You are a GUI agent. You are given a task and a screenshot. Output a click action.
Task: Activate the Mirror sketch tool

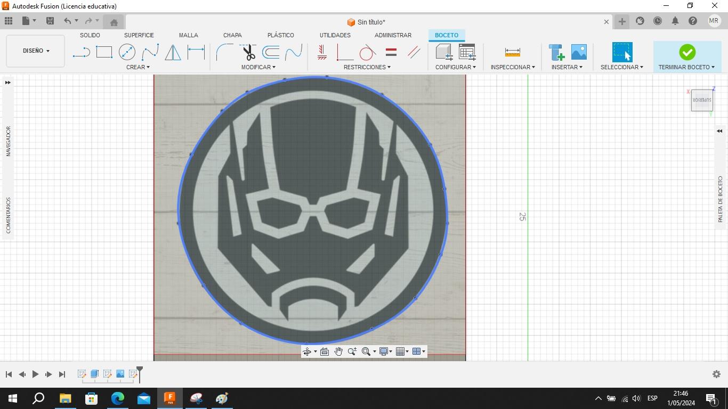pyautogui.click(x=173, y=52)
